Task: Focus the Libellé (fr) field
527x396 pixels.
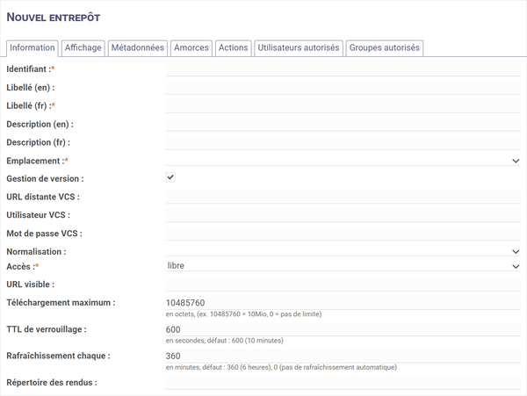Action: [x=343, y=105]
